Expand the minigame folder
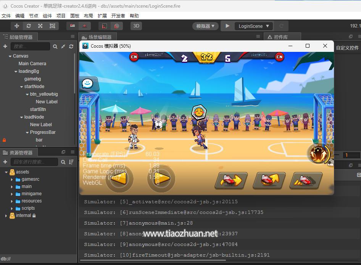This screenshot has width=361, height=265. [12, 194]
